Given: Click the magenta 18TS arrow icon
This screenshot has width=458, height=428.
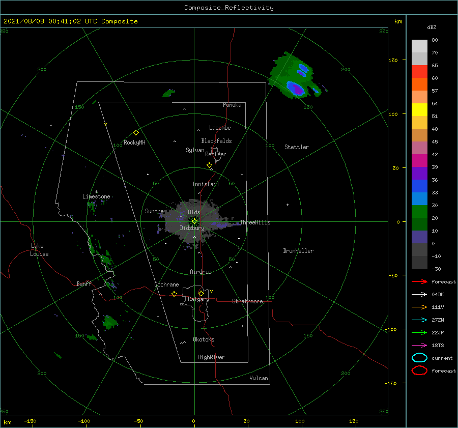Looking at the screenshot, I should point(419,346).
